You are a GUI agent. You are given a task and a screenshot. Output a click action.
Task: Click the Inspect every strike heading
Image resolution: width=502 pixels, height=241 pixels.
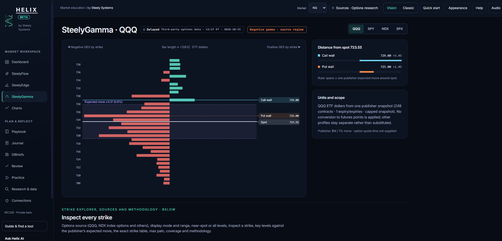[87, 217]
